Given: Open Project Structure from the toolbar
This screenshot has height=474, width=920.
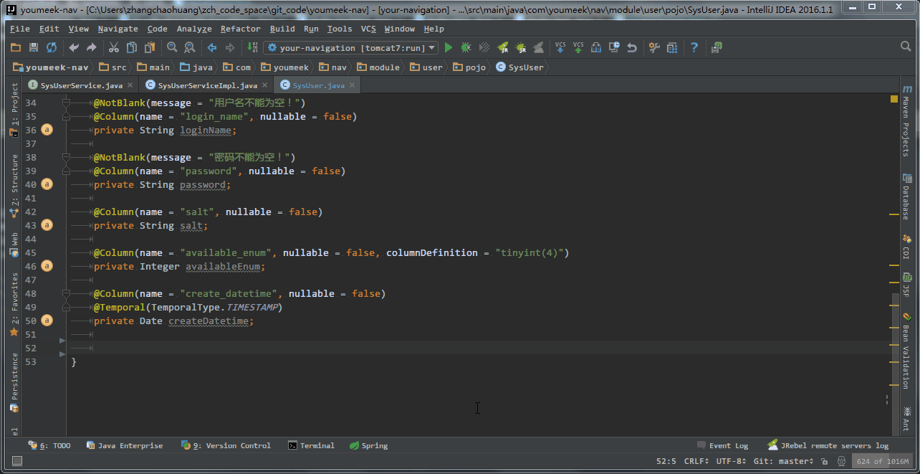Looking at the screenshot, I should (x=671, y=48).
